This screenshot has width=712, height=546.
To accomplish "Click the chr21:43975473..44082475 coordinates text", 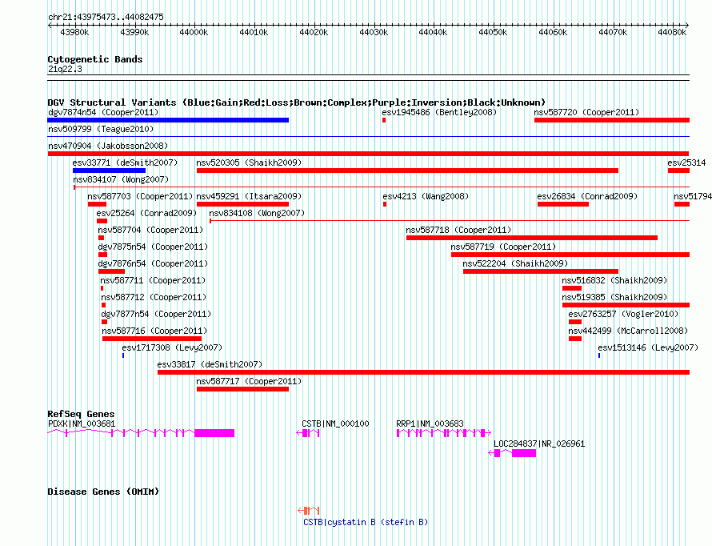I will (106, 18).
